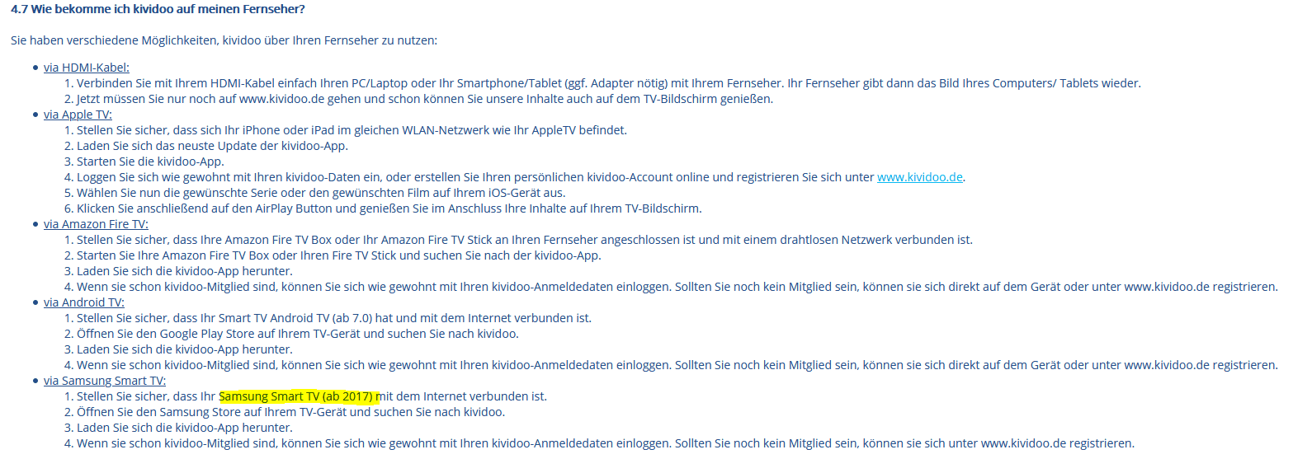1293x473 pixels.
Task: Click the step 'Verbinden Sie mit Ihrem HDMI-Kabel'
Action: point(602,83)
